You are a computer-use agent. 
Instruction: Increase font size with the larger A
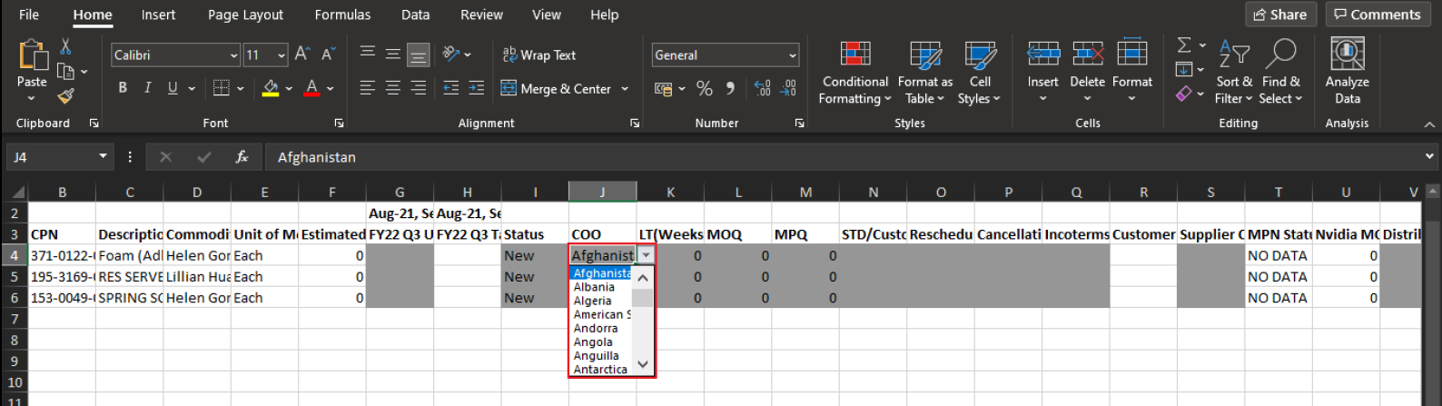[302, 54]
